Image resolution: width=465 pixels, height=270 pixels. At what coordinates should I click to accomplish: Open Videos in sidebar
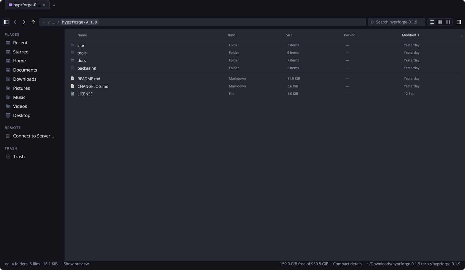pos(32,106)
